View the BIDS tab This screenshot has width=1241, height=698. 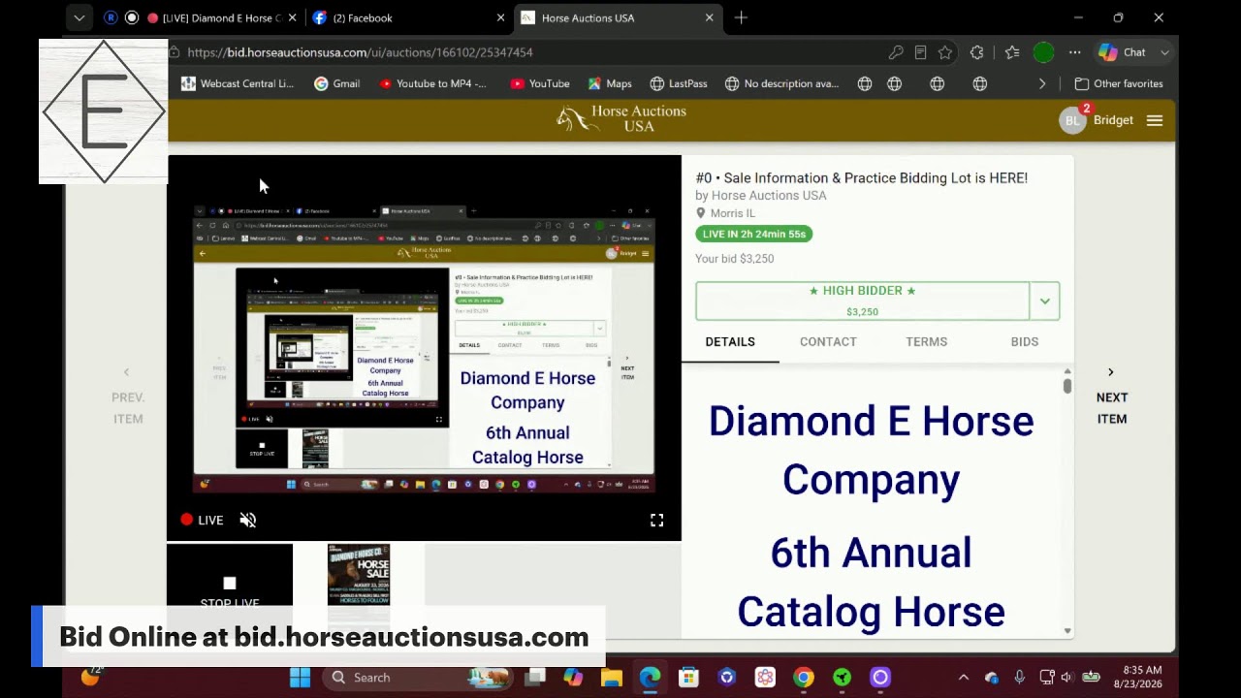1024,342
